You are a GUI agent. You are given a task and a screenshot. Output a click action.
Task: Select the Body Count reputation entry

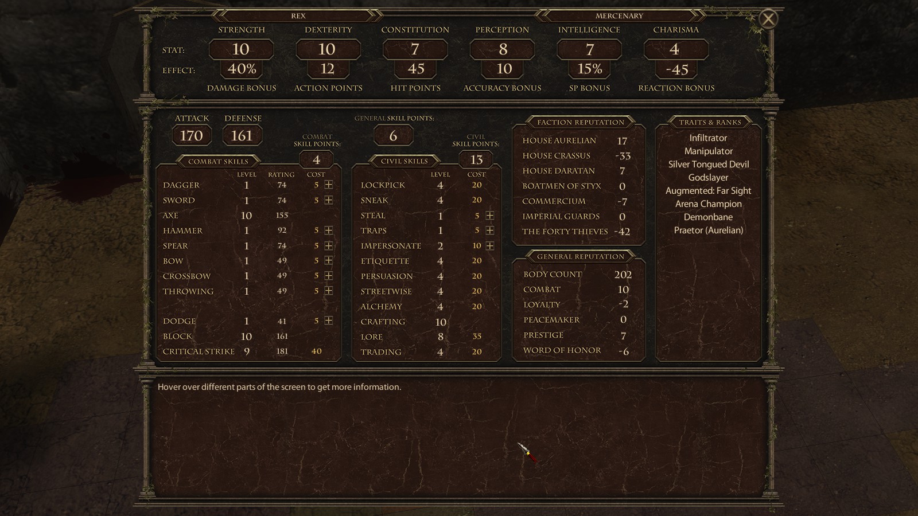553,275
